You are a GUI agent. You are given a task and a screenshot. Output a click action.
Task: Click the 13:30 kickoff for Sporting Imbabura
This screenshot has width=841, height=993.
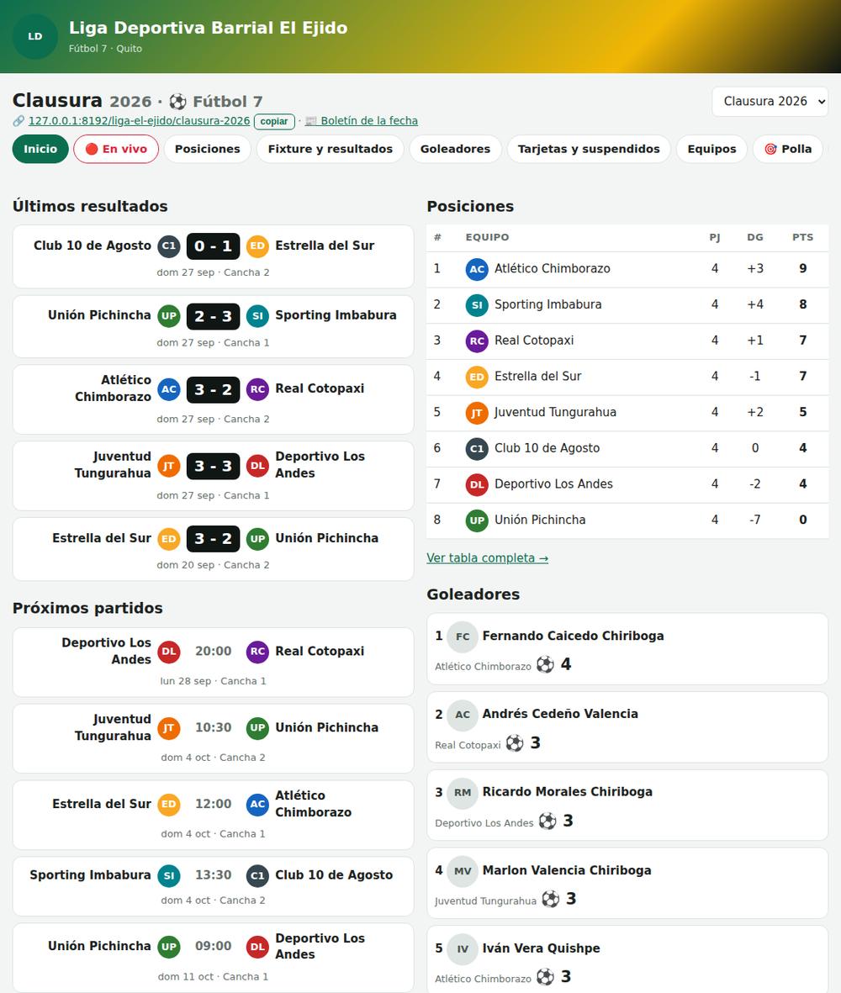point(214,874)
